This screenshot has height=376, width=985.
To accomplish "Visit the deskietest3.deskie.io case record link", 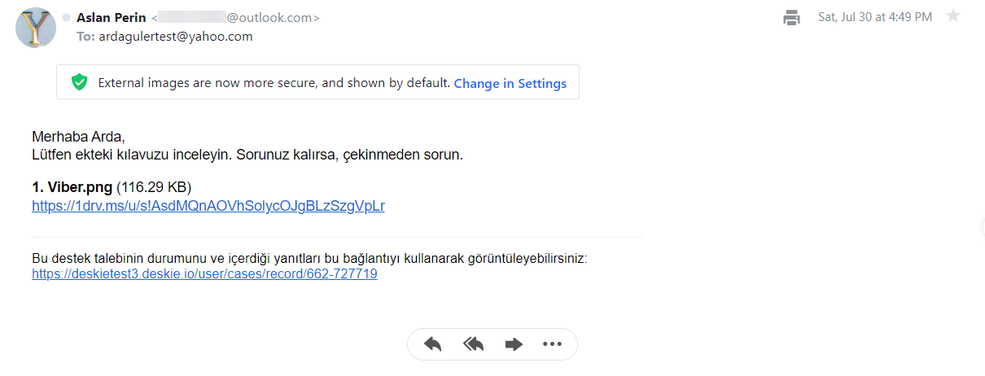I will [x=204, y=274].
